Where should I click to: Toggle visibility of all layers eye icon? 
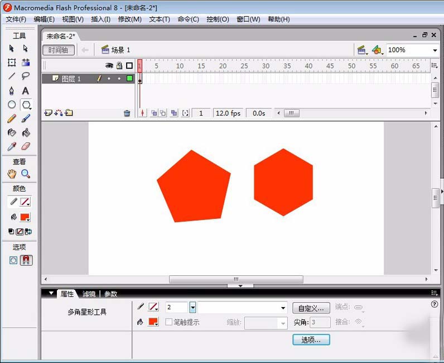click(109, 66)
